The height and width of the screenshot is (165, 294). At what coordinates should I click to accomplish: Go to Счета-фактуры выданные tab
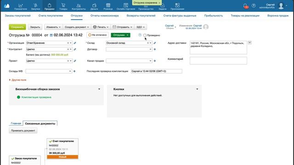point(180,16)
